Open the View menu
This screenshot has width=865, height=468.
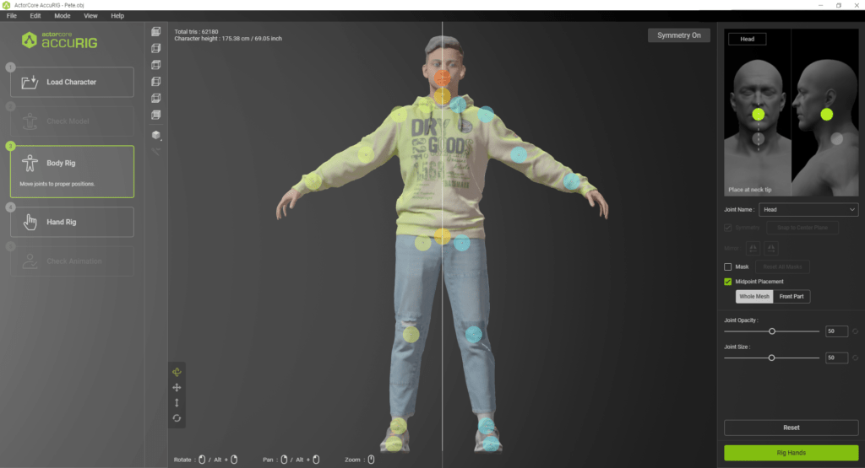(90, 15)
